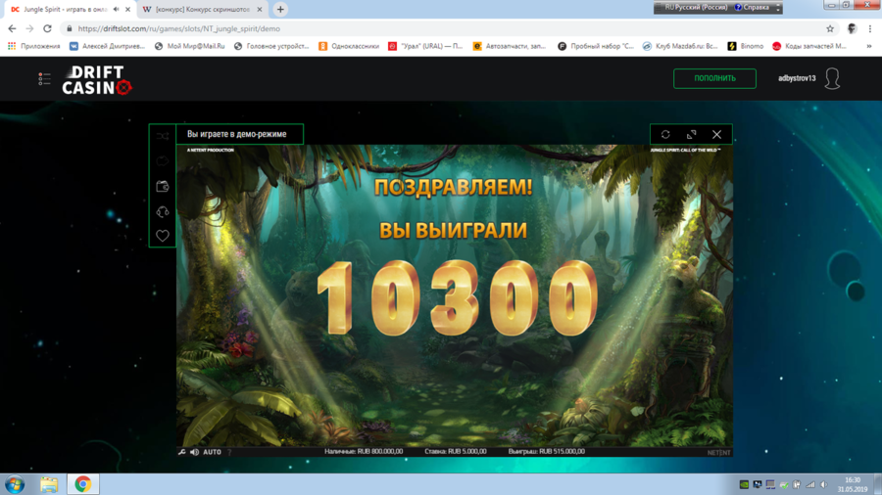Go back in browser history

tap(13, 28)
